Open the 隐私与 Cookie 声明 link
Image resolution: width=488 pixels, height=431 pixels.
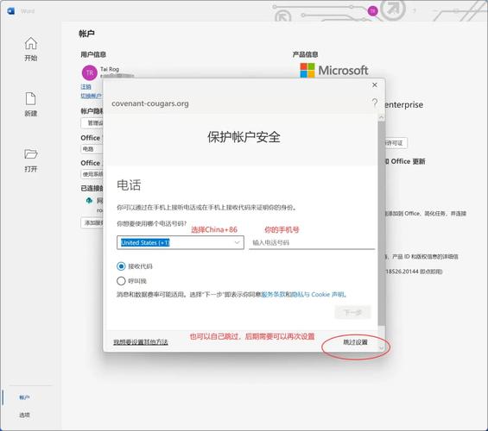pos(318,294)
